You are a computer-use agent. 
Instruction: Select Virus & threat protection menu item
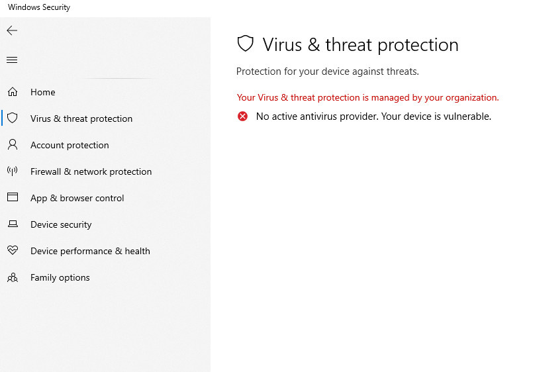pyautogui.click(x=81, y=118)
